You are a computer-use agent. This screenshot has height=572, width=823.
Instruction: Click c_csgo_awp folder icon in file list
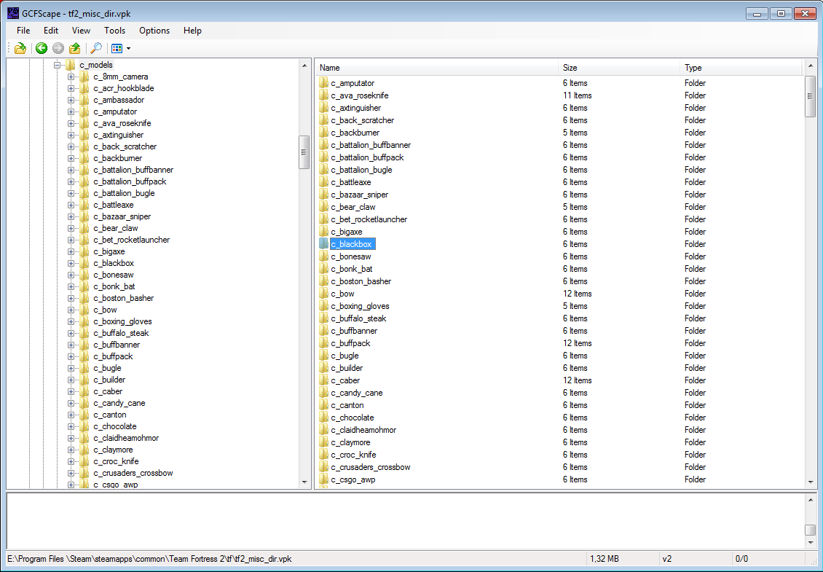pos(323,479)
